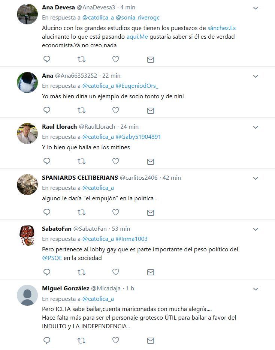Send Raul Llorach's tweet via direct message

[x=151, y=161]
